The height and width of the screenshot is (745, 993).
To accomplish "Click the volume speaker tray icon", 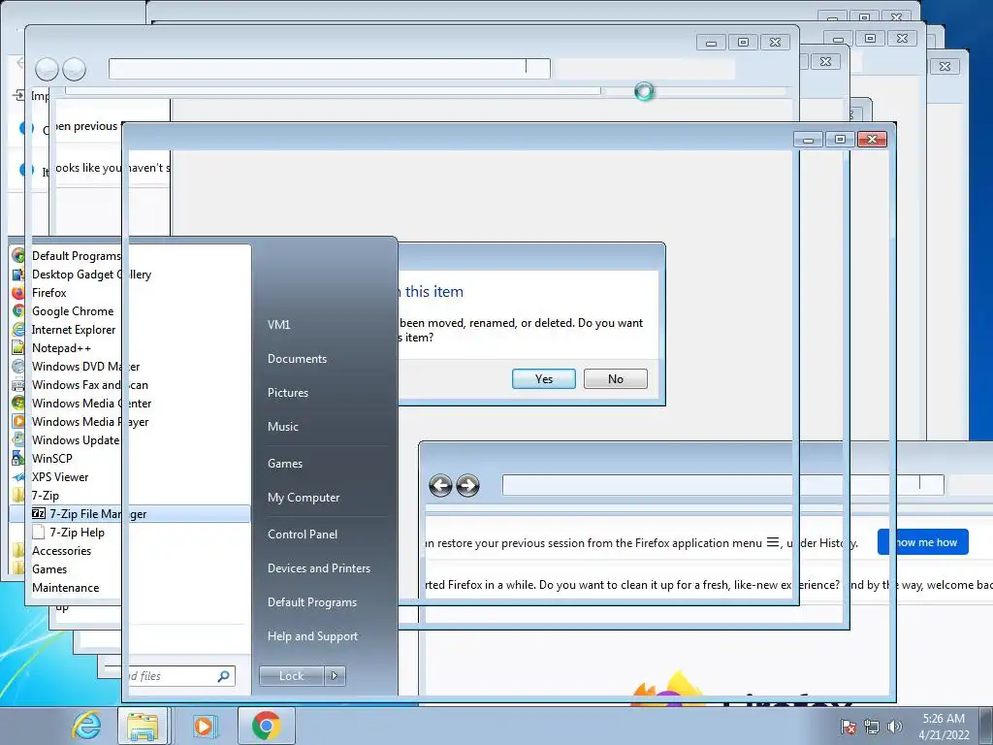I will [x=895, y=727].
